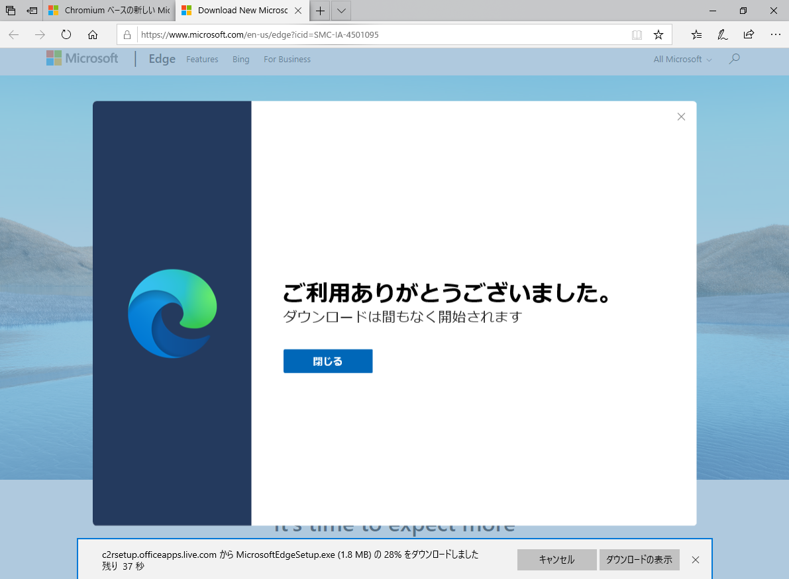Open the Hub favorites pane
789x579 pixels.
(x=696, y=34)
